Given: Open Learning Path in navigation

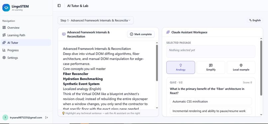Looking at the screenshot, I should [26, 35].
